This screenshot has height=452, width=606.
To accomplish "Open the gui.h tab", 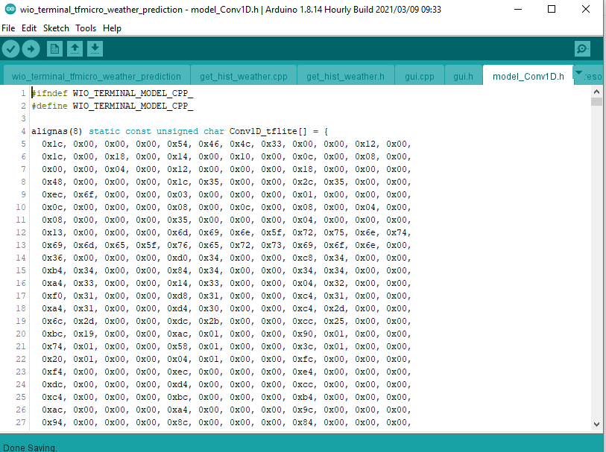I will point(464,76).
